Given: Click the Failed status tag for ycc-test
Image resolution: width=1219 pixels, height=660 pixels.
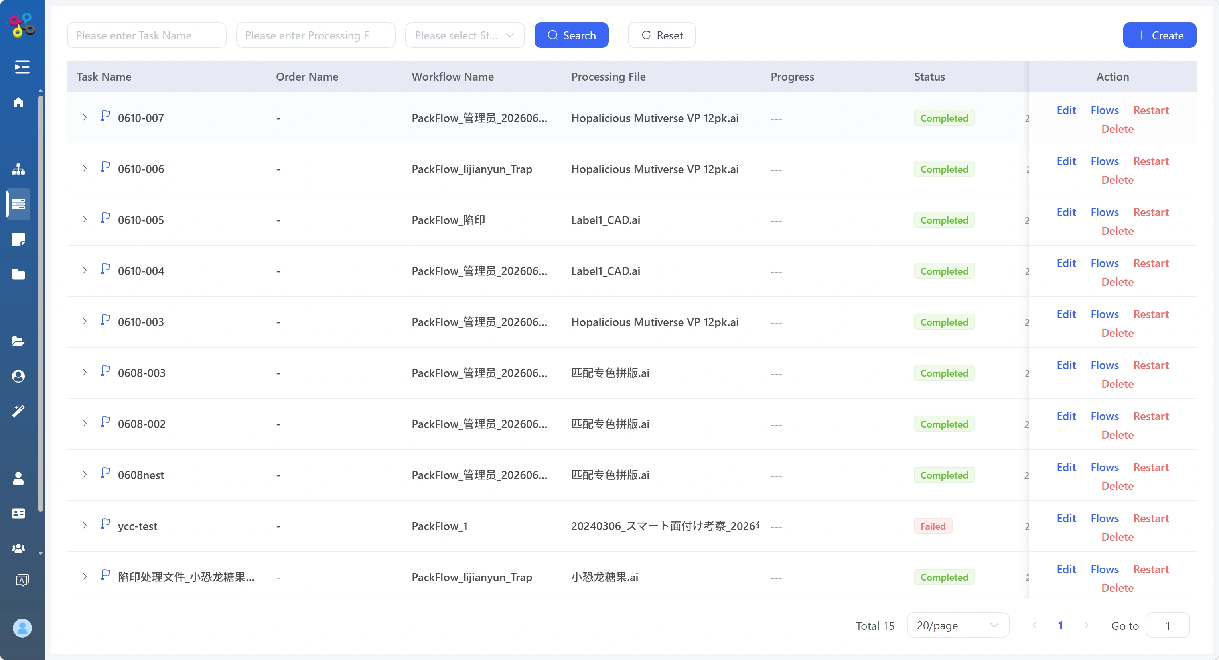Looking at the screenshot, I should pyautogui.click(x=933, y=526).
